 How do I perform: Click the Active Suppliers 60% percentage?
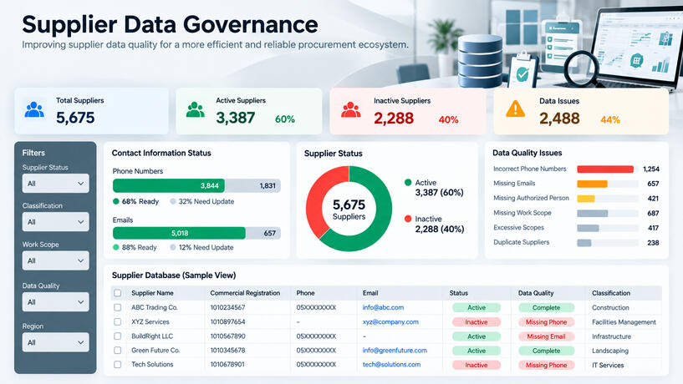(285, 119)
